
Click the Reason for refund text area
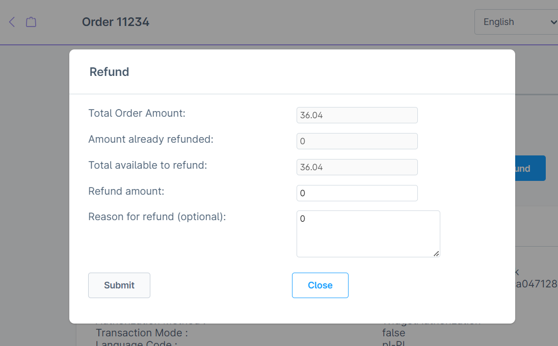pos(367,233)
